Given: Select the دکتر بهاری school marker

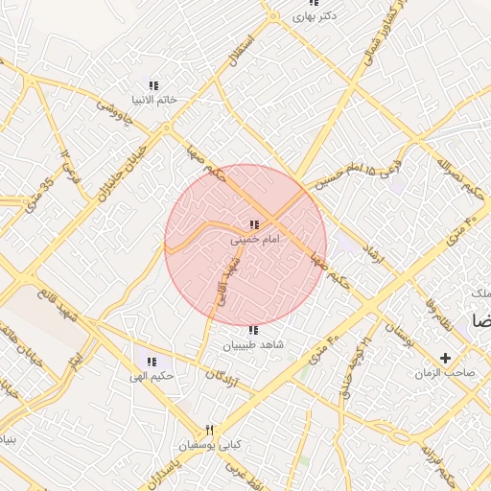Looking at the screenshot, I should pos(315,3).
